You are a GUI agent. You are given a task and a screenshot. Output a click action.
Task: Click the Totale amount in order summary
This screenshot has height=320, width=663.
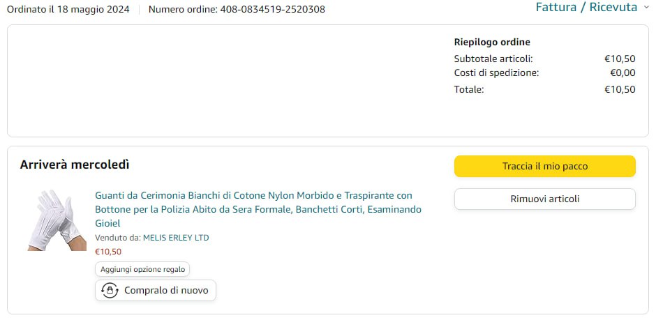coord(619,89)
